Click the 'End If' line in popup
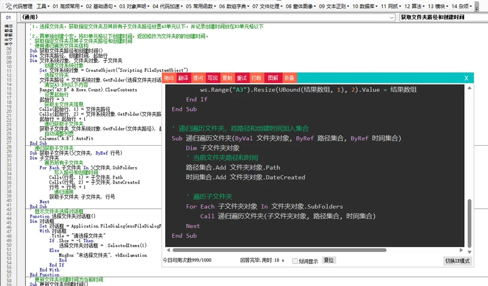Screen dimensions: 488x286 [x=196, y=99]
